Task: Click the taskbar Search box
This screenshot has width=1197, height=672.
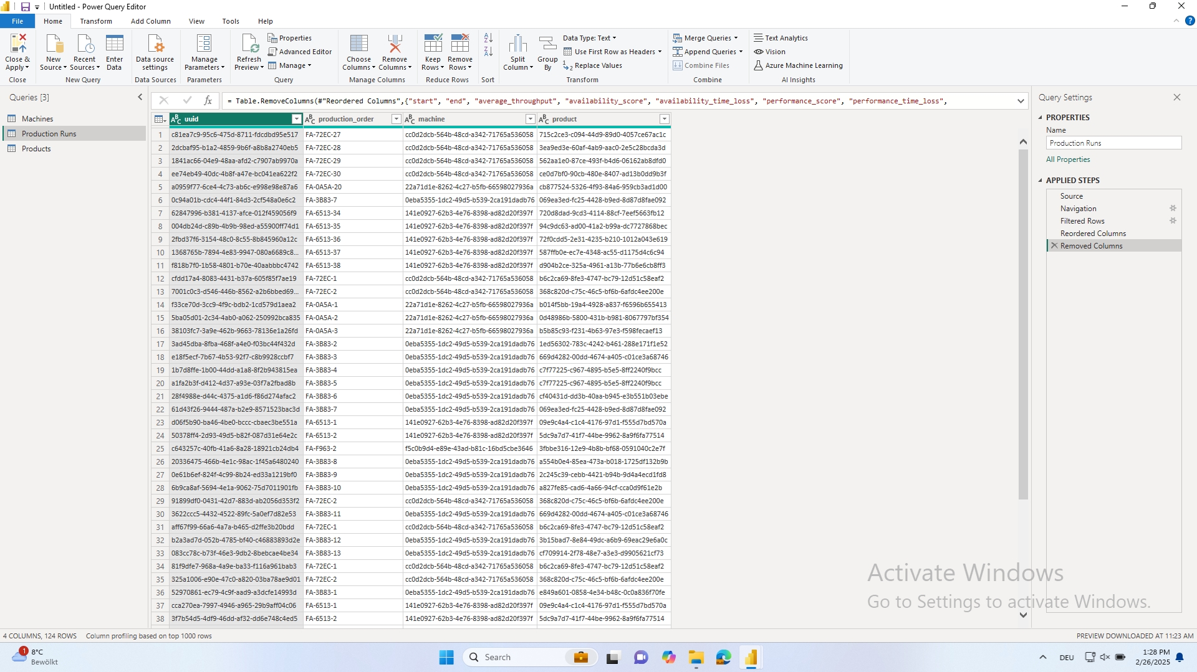Action: coord(530,657)
